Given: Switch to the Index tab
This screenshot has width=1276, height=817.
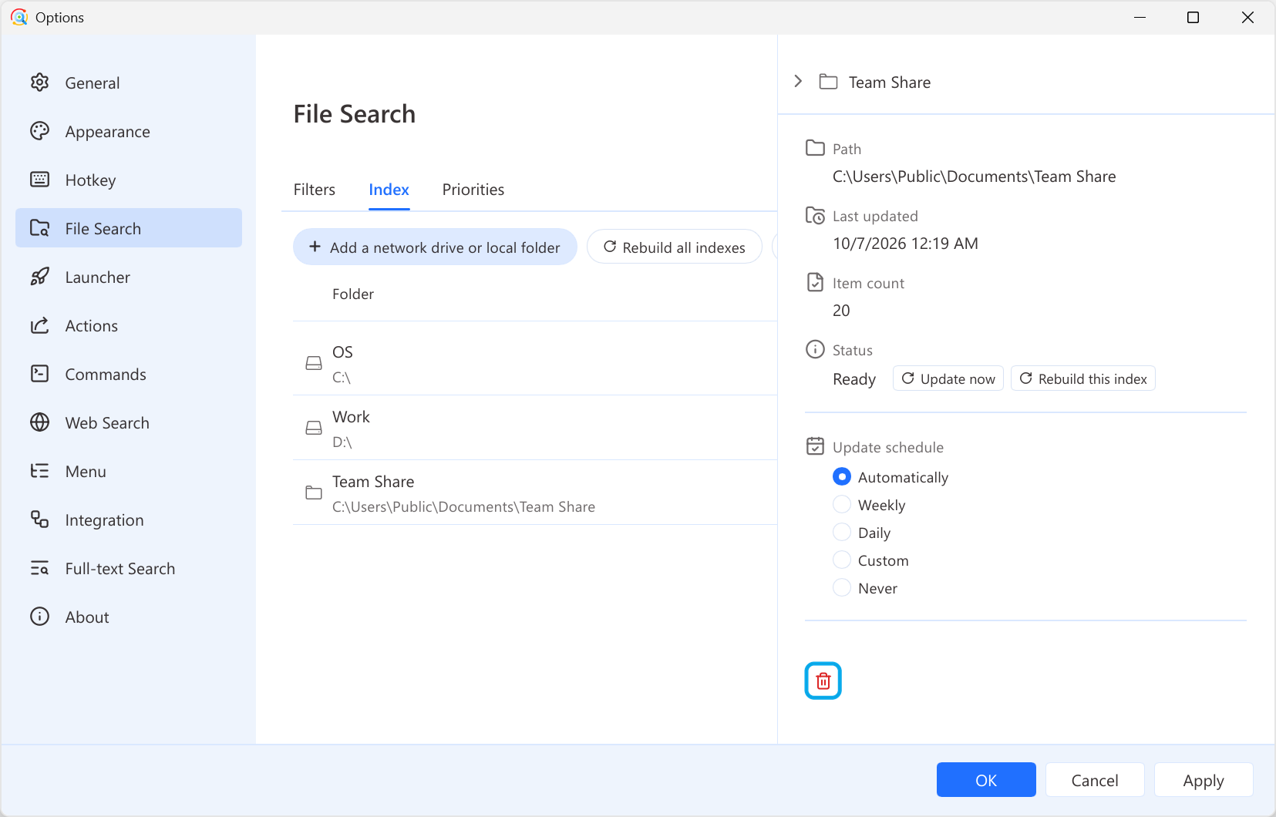Looking at the screenshot, I should (x=389, y=190).
